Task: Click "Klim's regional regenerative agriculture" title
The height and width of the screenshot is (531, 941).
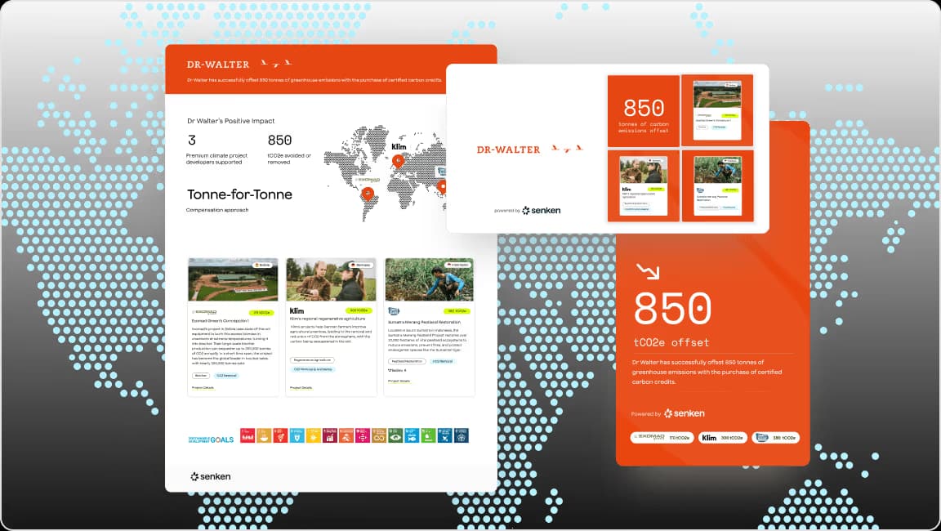Action: 327,319
